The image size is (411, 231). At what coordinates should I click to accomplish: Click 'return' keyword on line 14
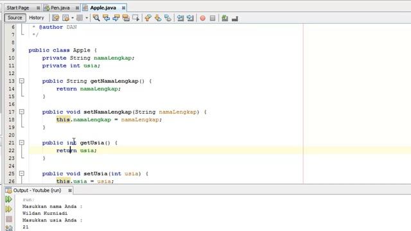click(67, 89)
